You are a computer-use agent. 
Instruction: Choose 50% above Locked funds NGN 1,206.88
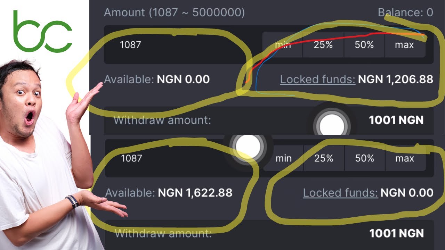tap(364, 45)
